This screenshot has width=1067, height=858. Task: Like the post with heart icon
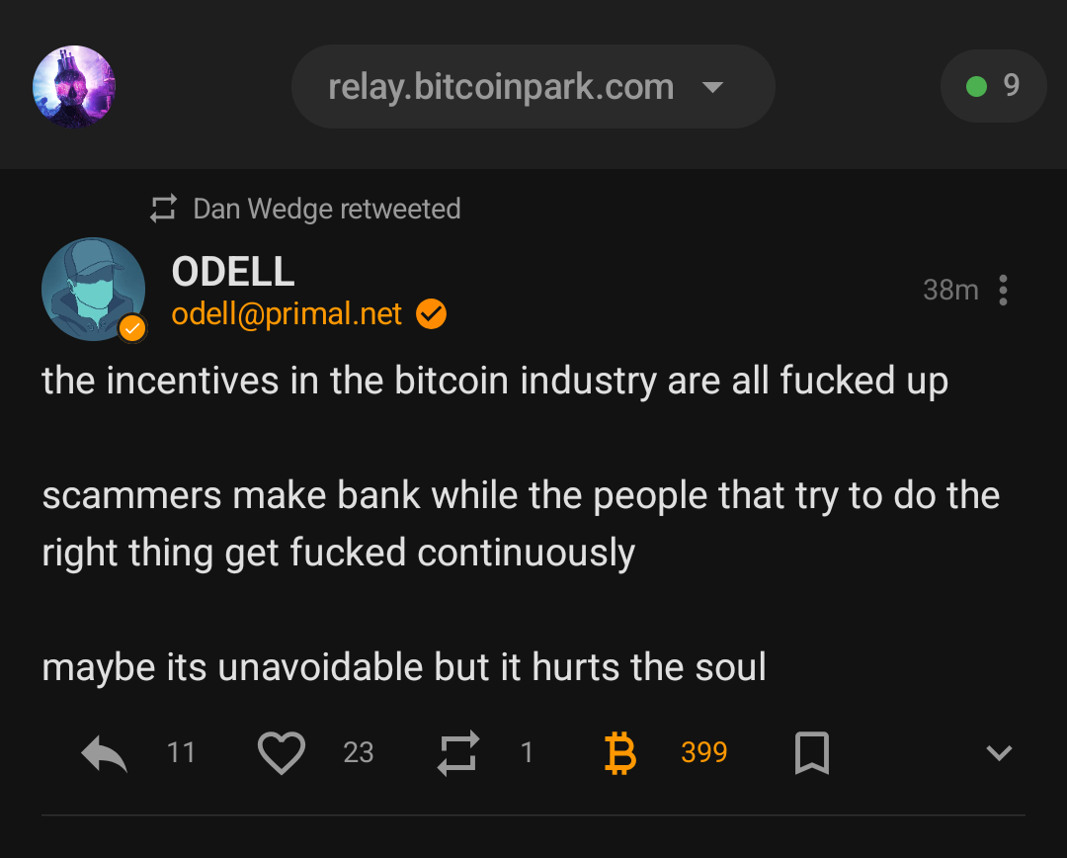(x=282, y=753)
